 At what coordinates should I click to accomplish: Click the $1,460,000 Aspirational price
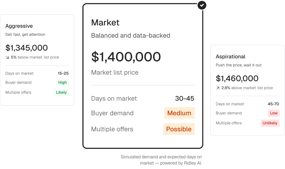[x=237, y=78]
